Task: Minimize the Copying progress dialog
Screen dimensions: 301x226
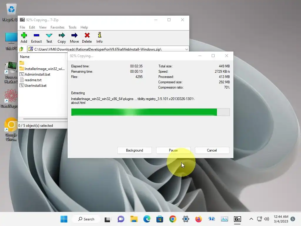Action: point(200,56)
